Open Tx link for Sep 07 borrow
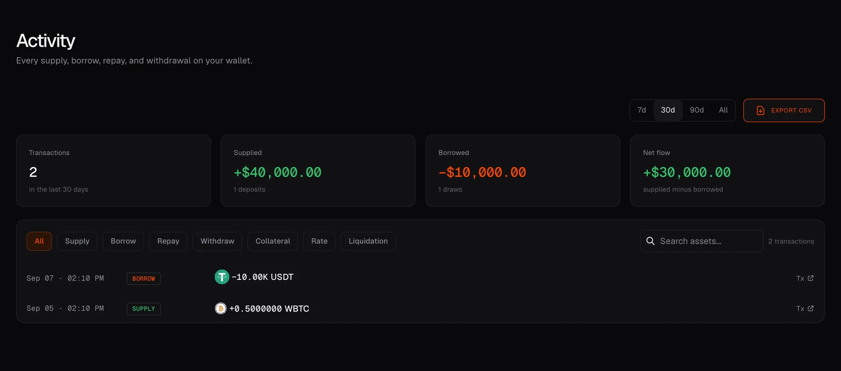This screenshot has height=371, width=841. coord(805,278)
